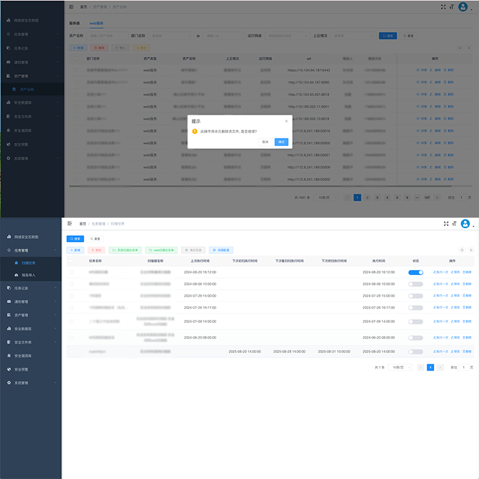Open user avatar menu on 扫描任务 page
This screenshot has width=479, height=479.
tap(465, 223)
